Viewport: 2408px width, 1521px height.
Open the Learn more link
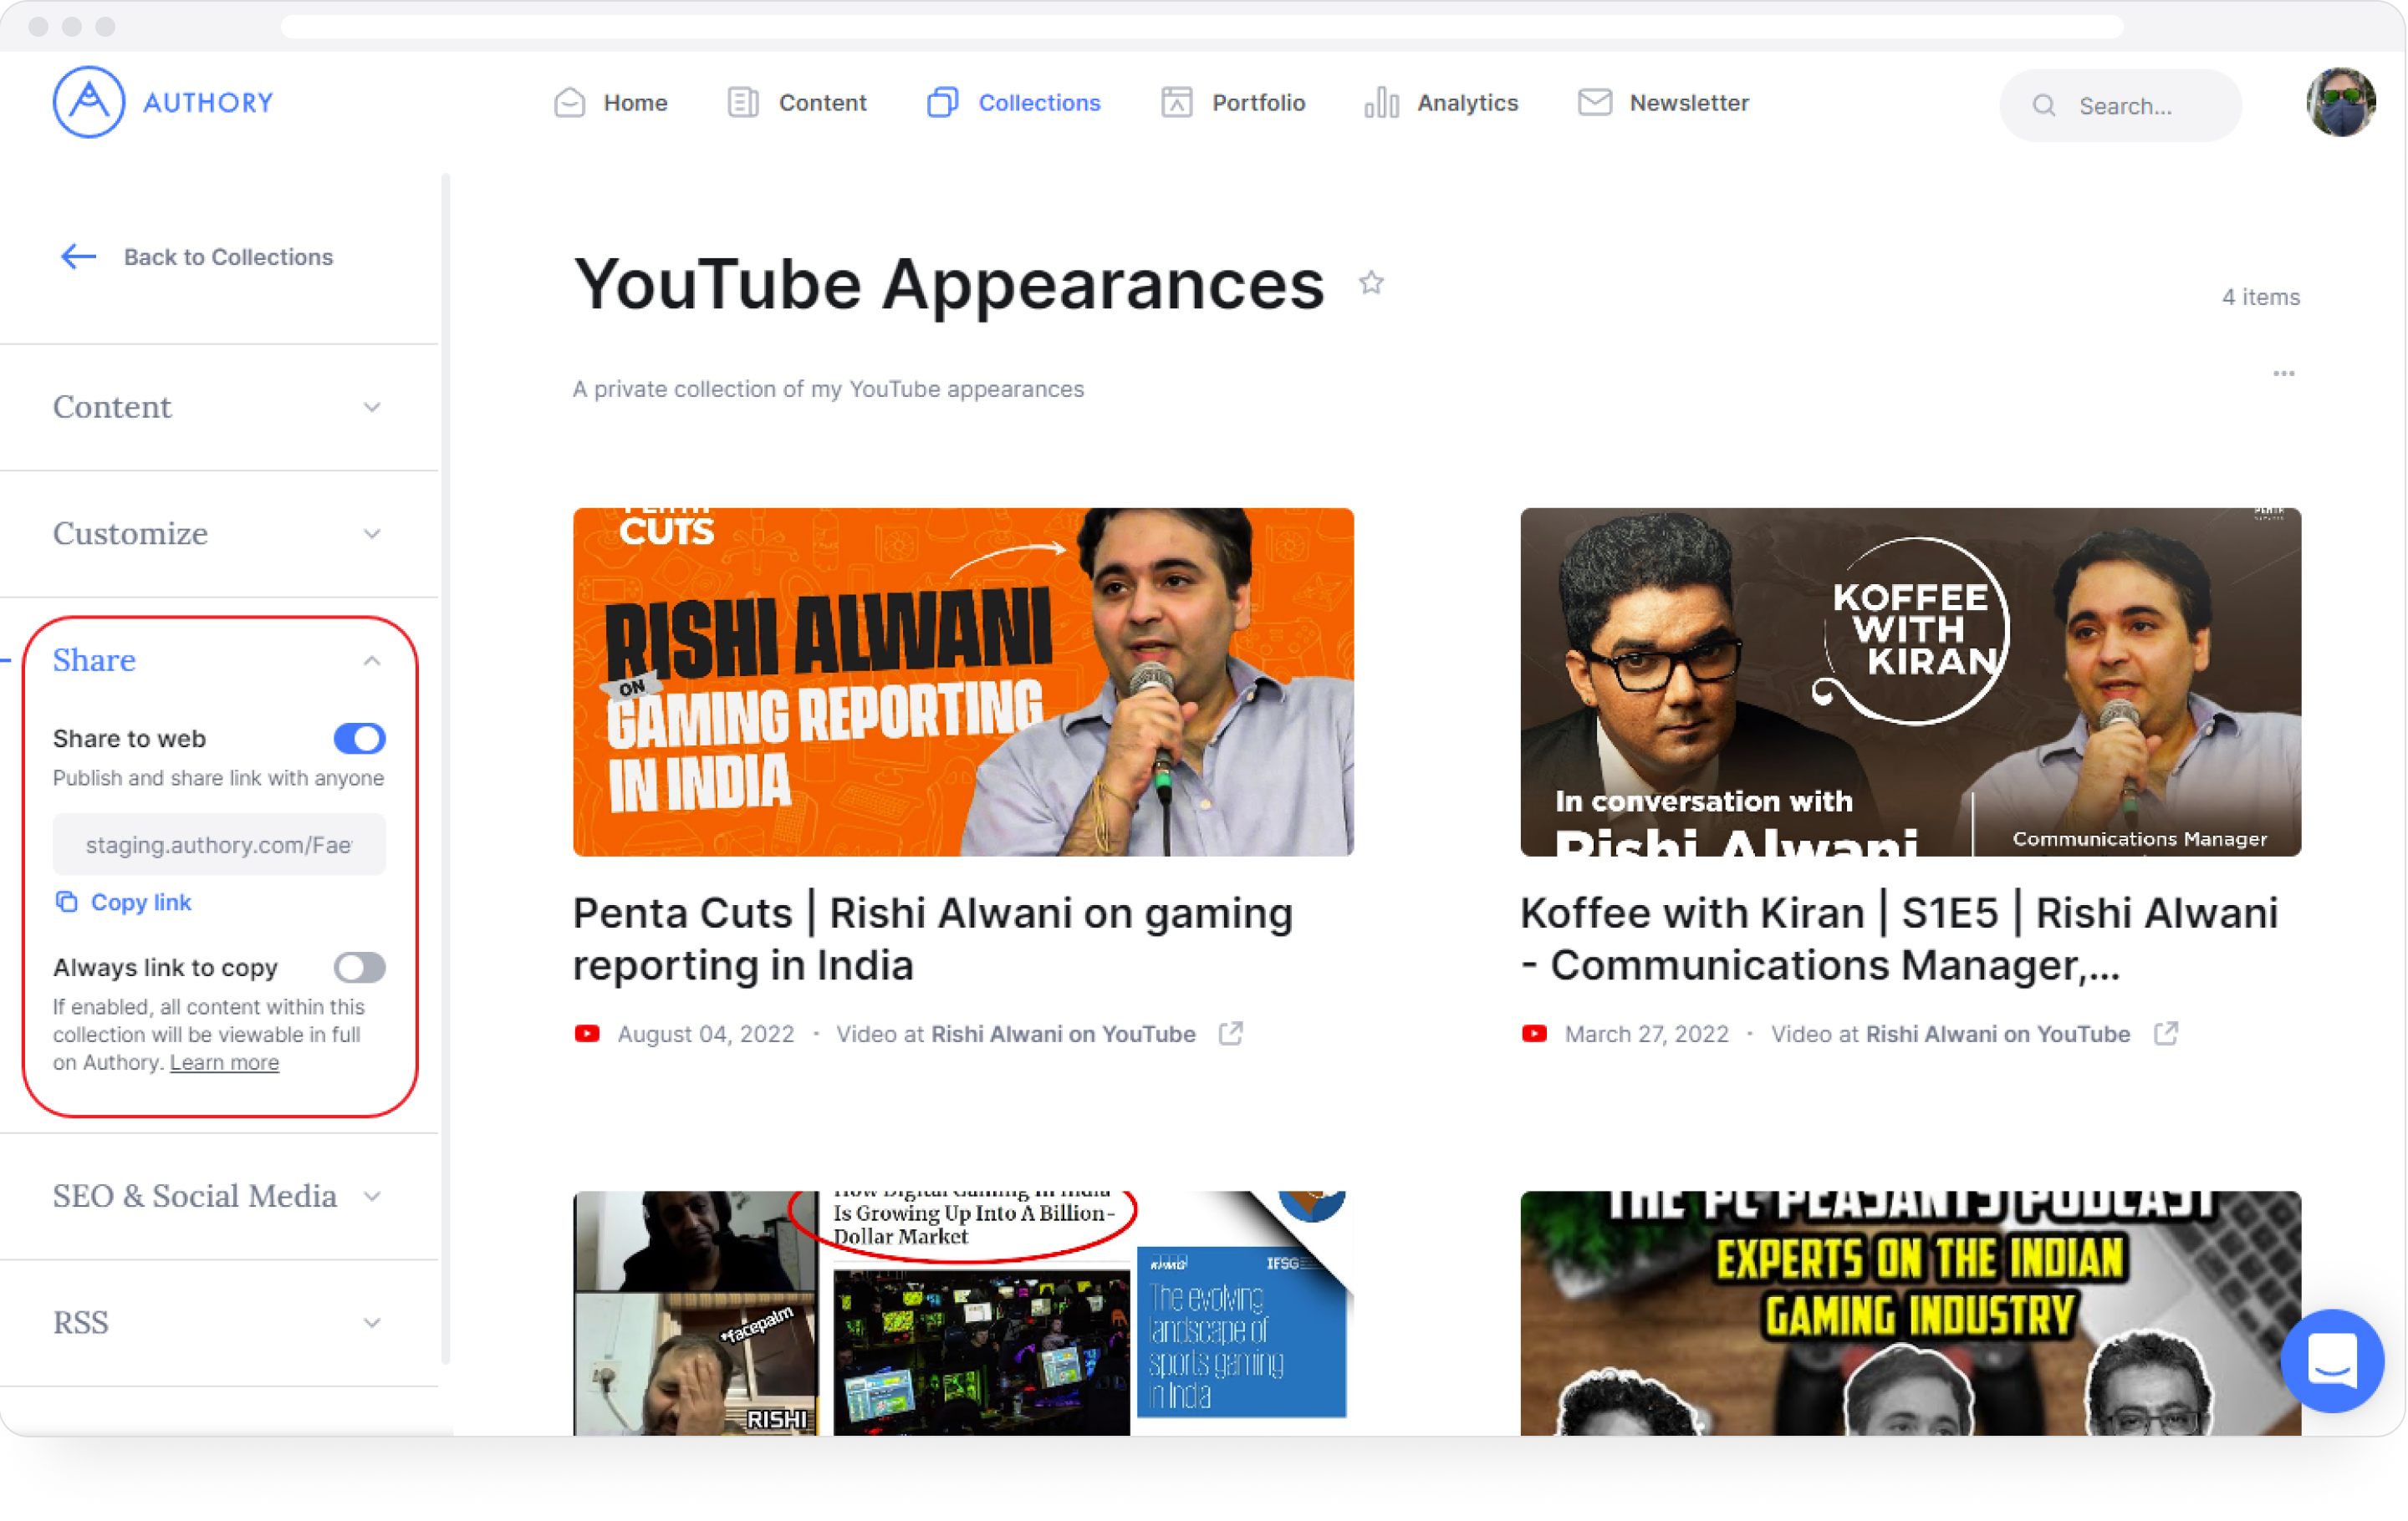(x=224, y=1062)
